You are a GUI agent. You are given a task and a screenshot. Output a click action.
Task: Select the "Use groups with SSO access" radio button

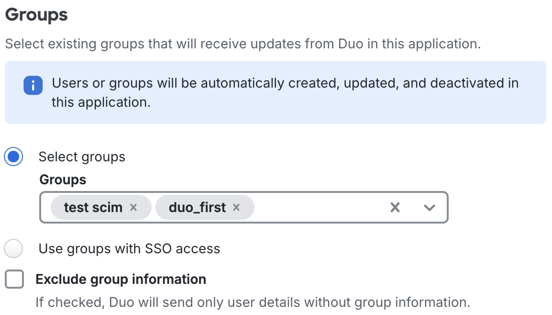(x=13, y=248)
